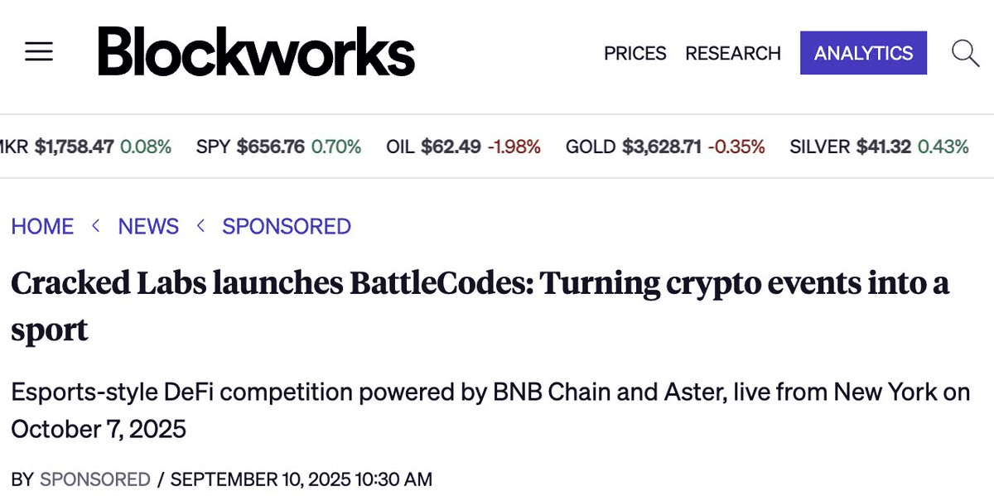Open the PRICES menu item

click(x=635, y=53)
